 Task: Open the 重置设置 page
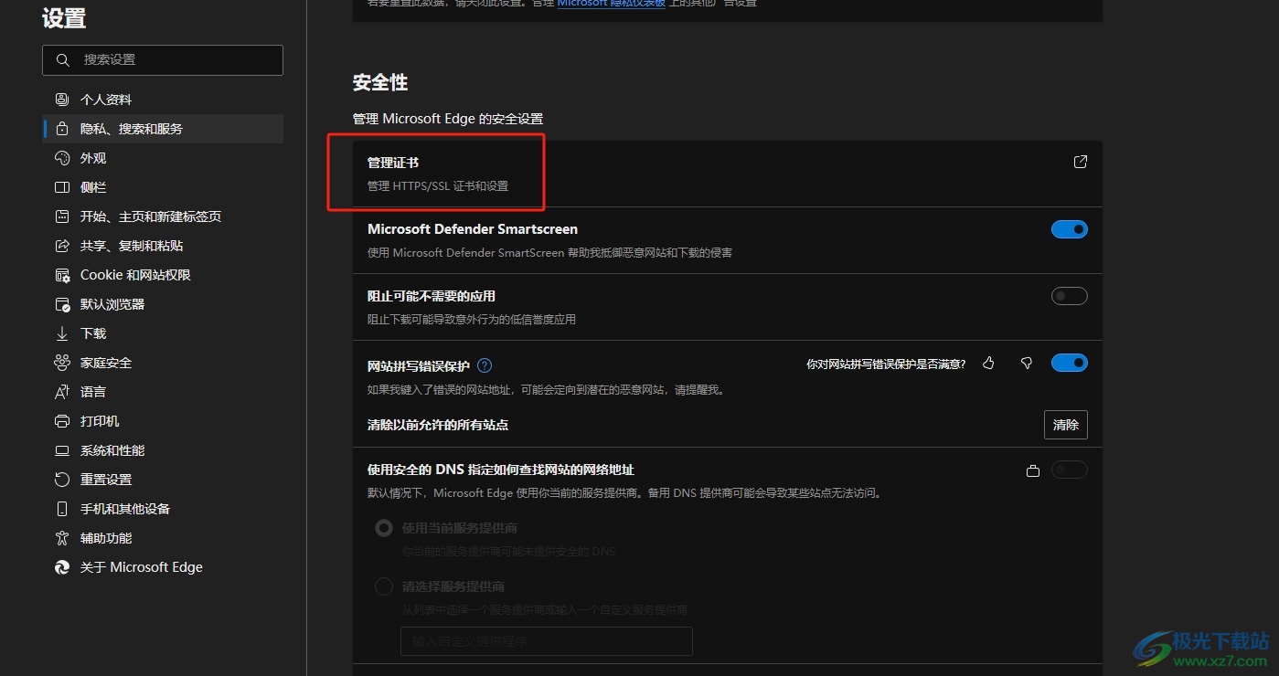pos(163,480)
